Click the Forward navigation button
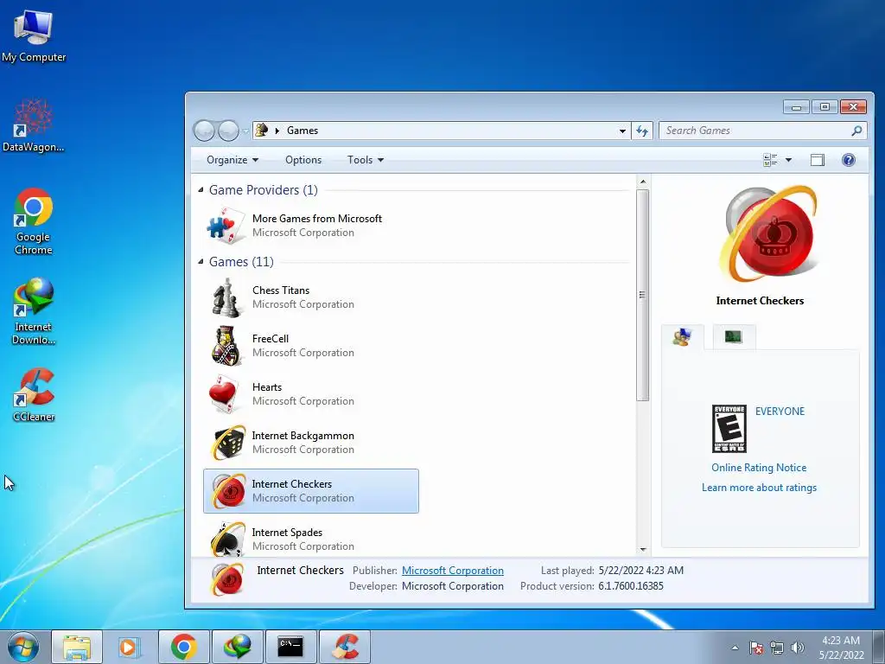 pyautogui.click(x=228, y=131)
